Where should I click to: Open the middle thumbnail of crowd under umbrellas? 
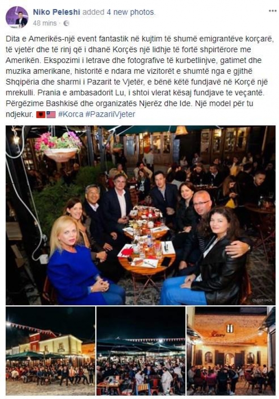[x=141, y=351]
